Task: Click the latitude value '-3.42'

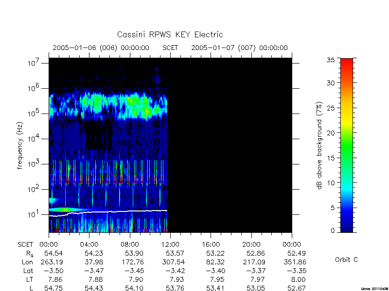Action: [x=175, y=271]
